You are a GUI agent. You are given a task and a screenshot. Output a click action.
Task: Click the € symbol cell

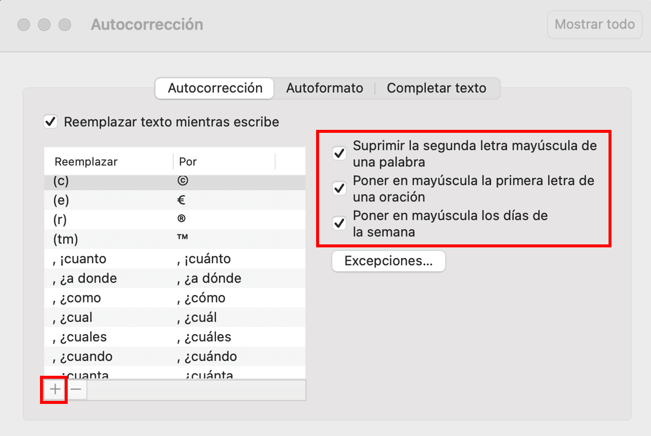click(181, 200)
